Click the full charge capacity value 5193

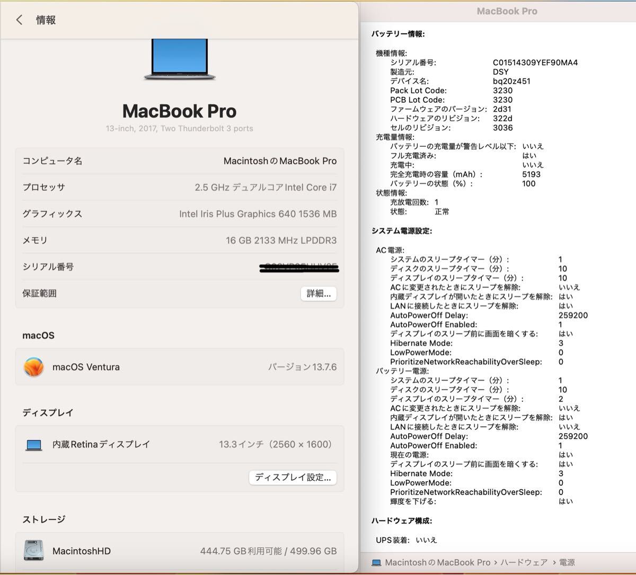click(x=532, y=174)
